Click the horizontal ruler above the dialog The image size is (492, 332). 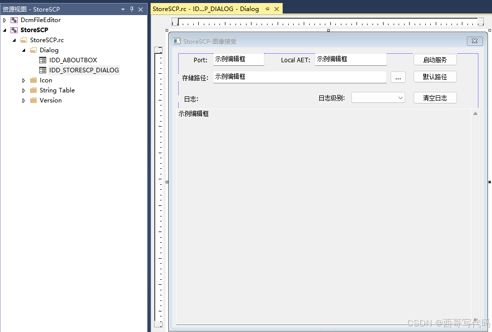(328, 22)
